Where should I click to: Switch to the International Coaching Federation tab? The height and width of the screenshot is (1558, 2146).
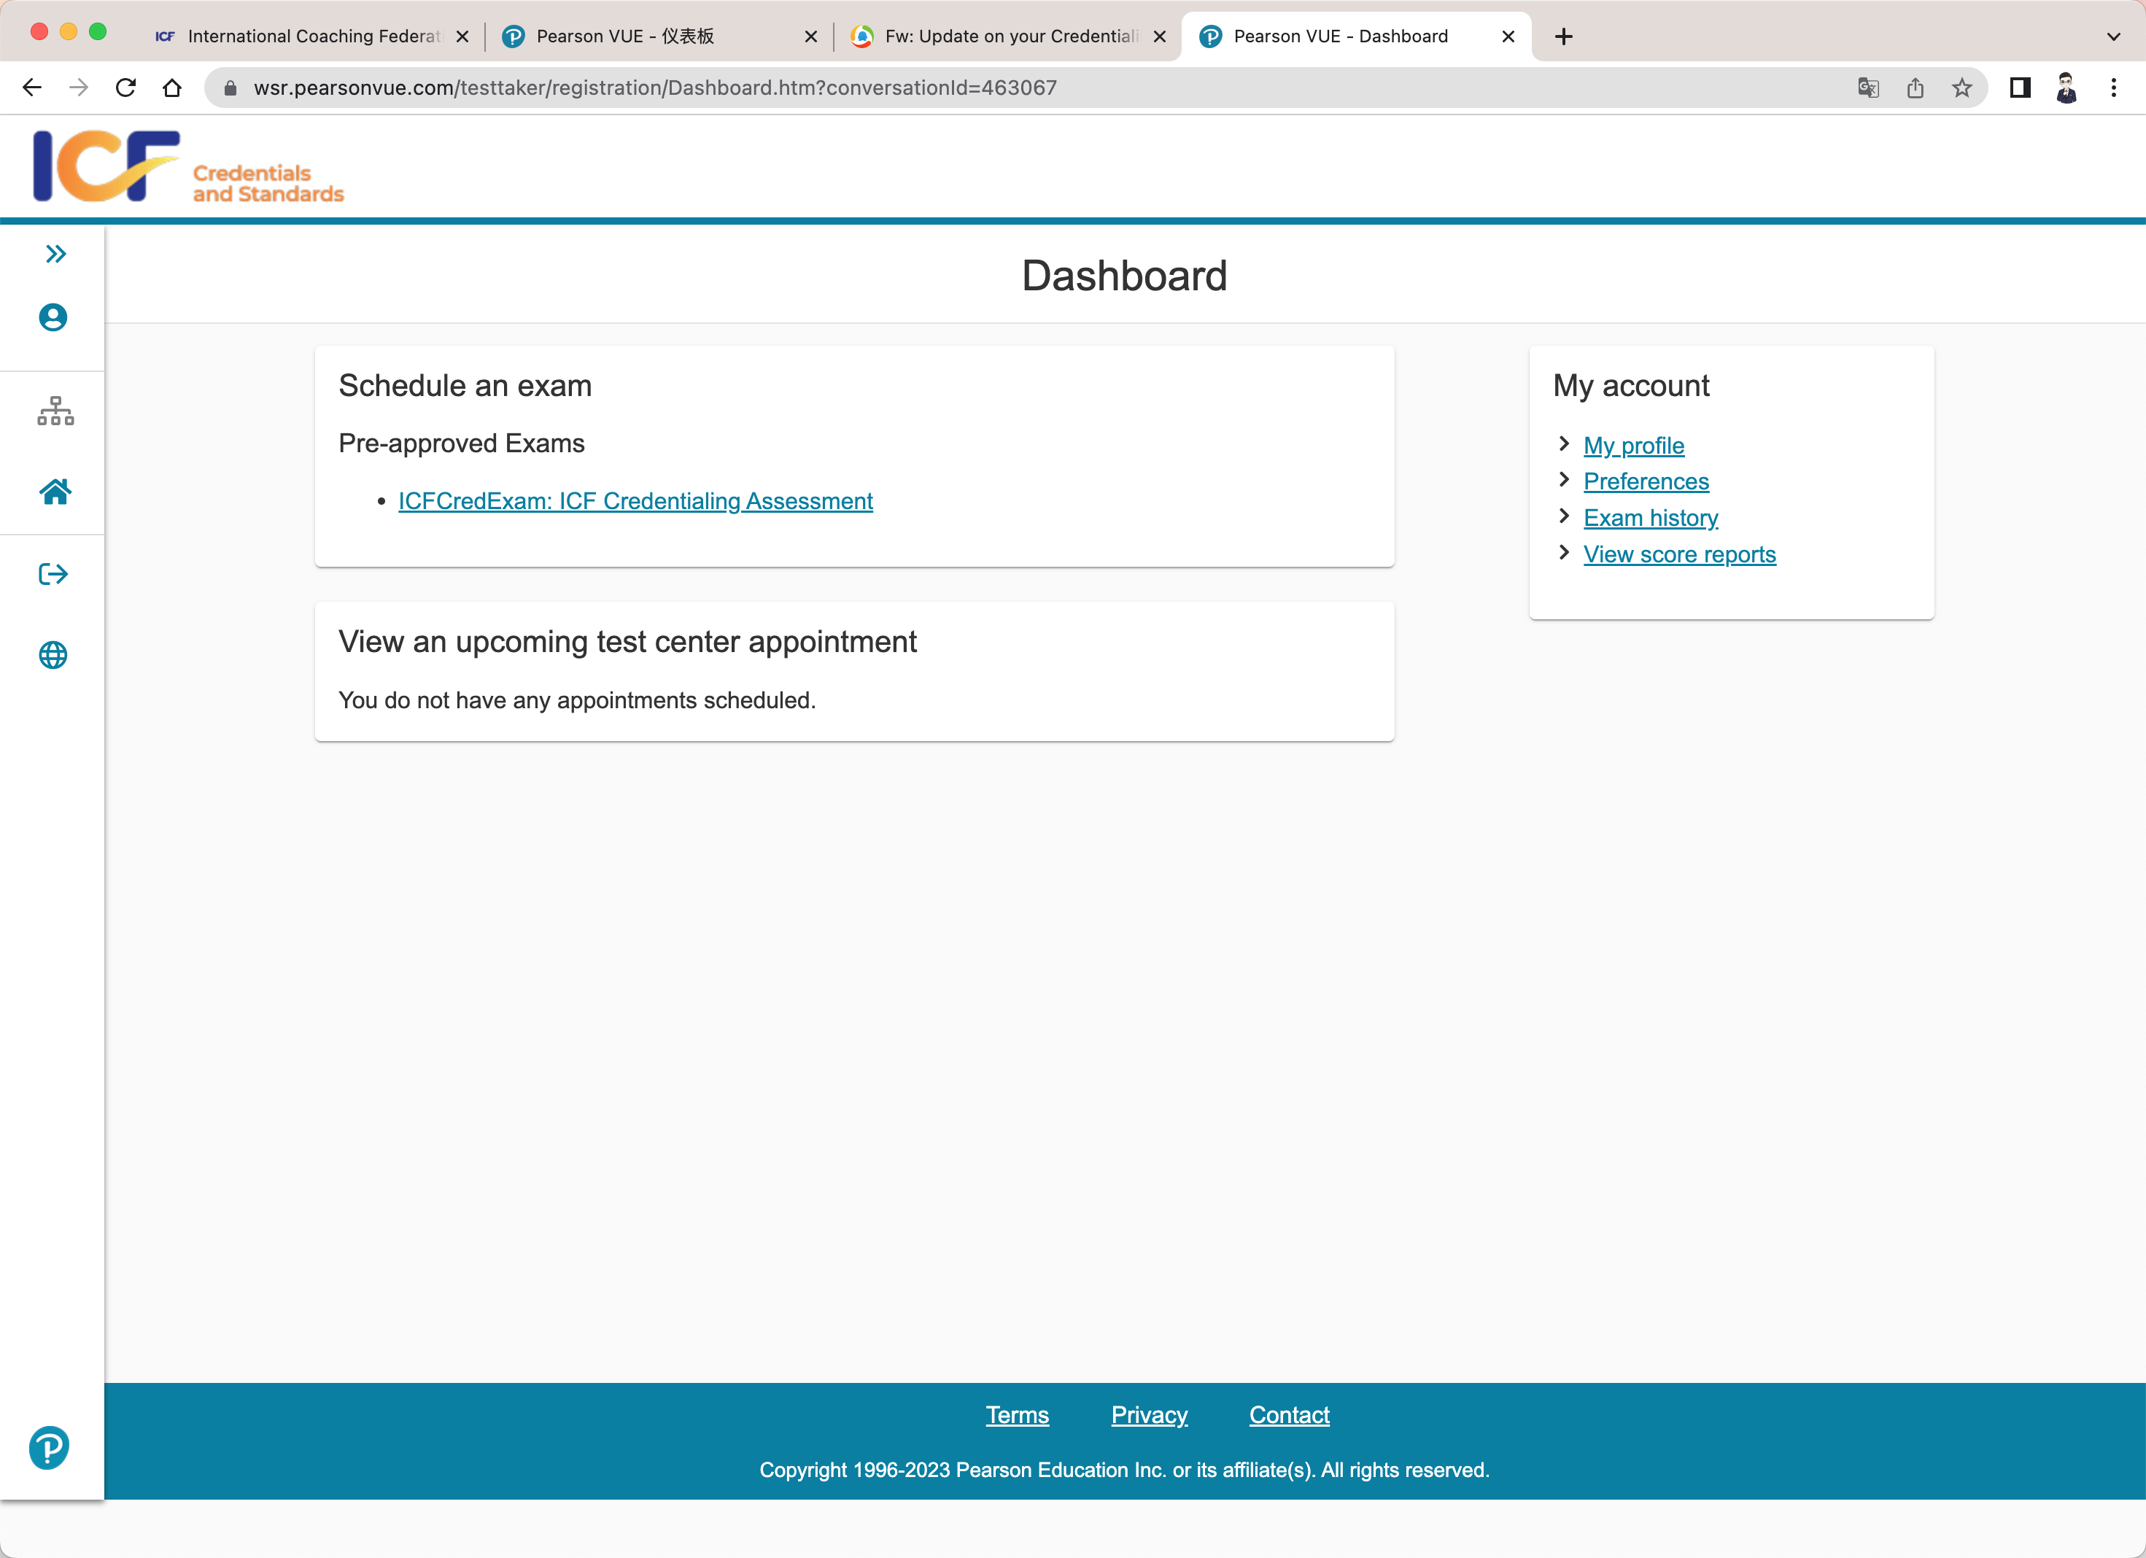(x=312, y=36)
